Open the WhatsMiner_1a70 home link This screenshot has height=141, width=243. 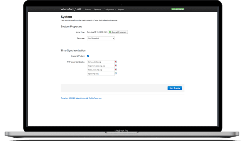[70, 9]
